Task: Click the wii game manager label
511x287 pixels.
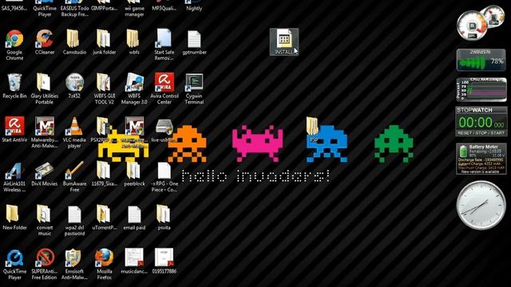Action: click(x=134, y=11)
